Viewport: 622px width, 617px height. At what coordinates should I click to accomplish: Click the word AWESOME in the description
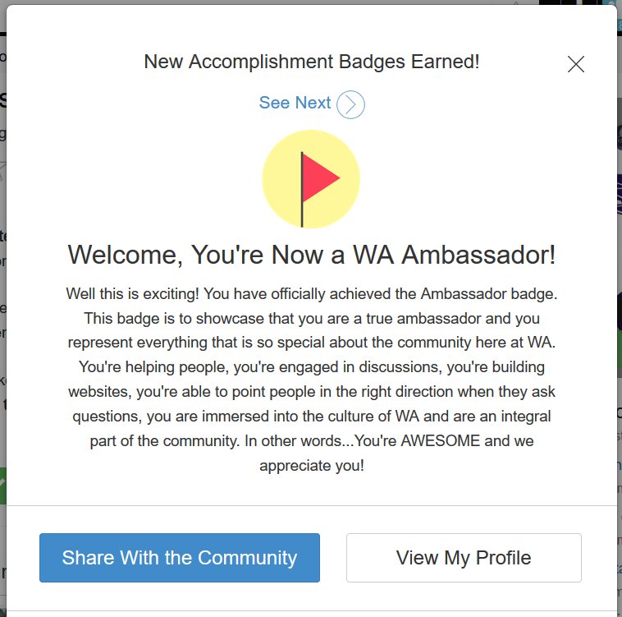441,440
